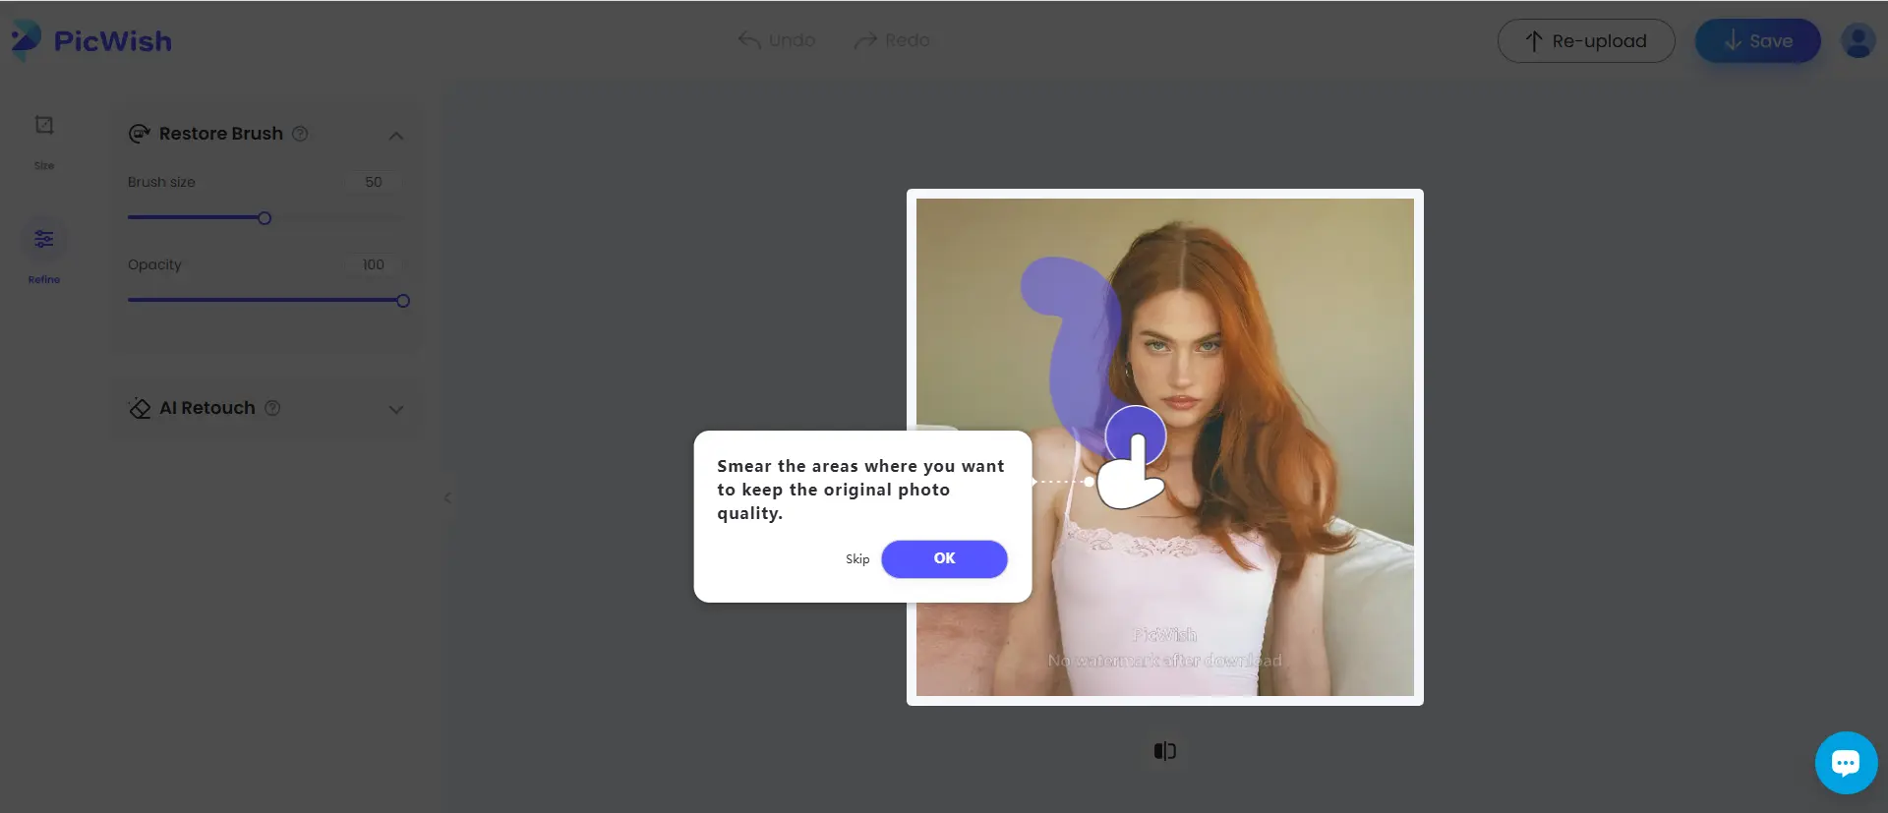Collapse the Restore Brush section
This screenshot has width=1888, height=813.
click(x=396, y=136)
